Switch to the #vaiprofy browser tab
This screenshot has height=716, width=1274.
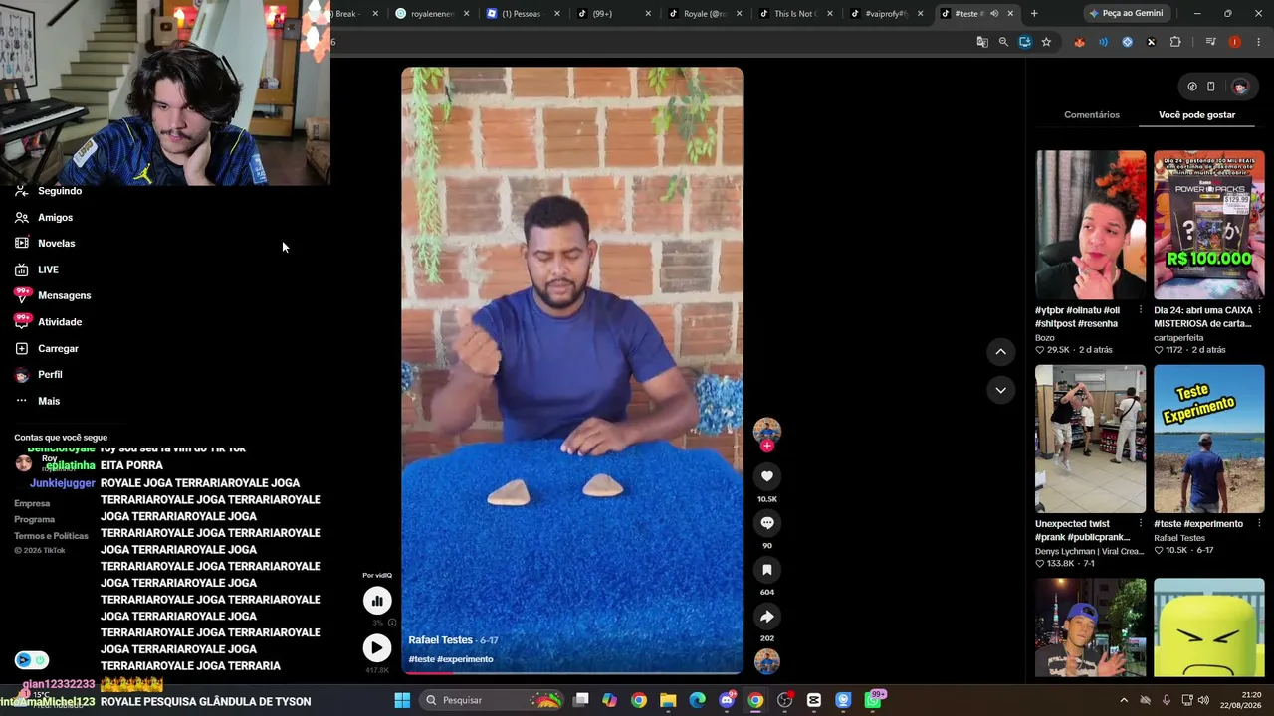886,14
